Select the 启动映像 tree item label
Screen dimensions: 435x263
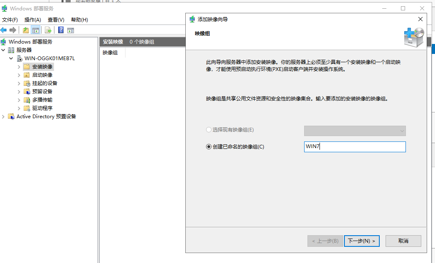point(42,75)
